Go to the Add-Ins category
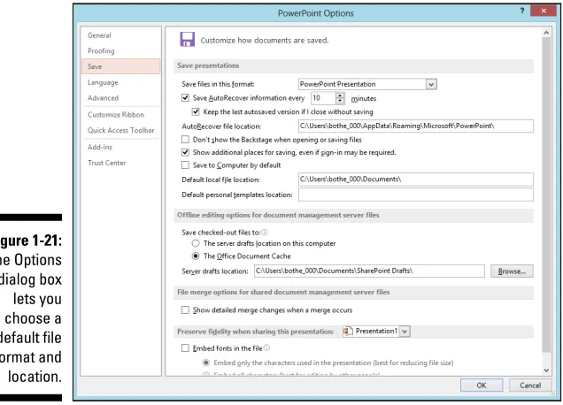563x405 pixels. 120,147
